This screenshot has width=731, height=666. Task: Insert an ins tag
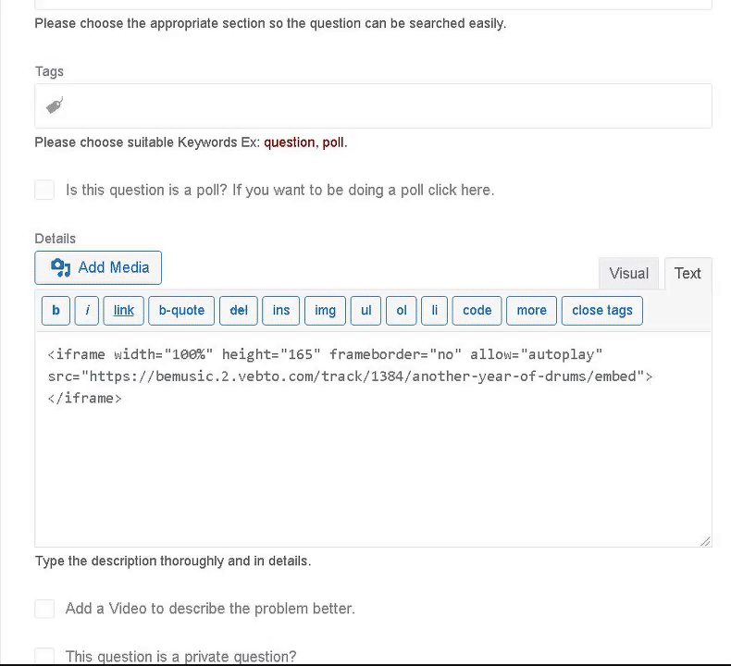[x=281, y=311]
